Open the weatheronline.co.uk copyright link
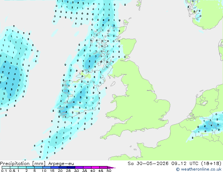 pos(199,169)
